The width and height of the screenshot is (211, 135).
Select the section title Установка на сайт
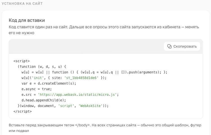pyautogui.click(x=22, y=3)
